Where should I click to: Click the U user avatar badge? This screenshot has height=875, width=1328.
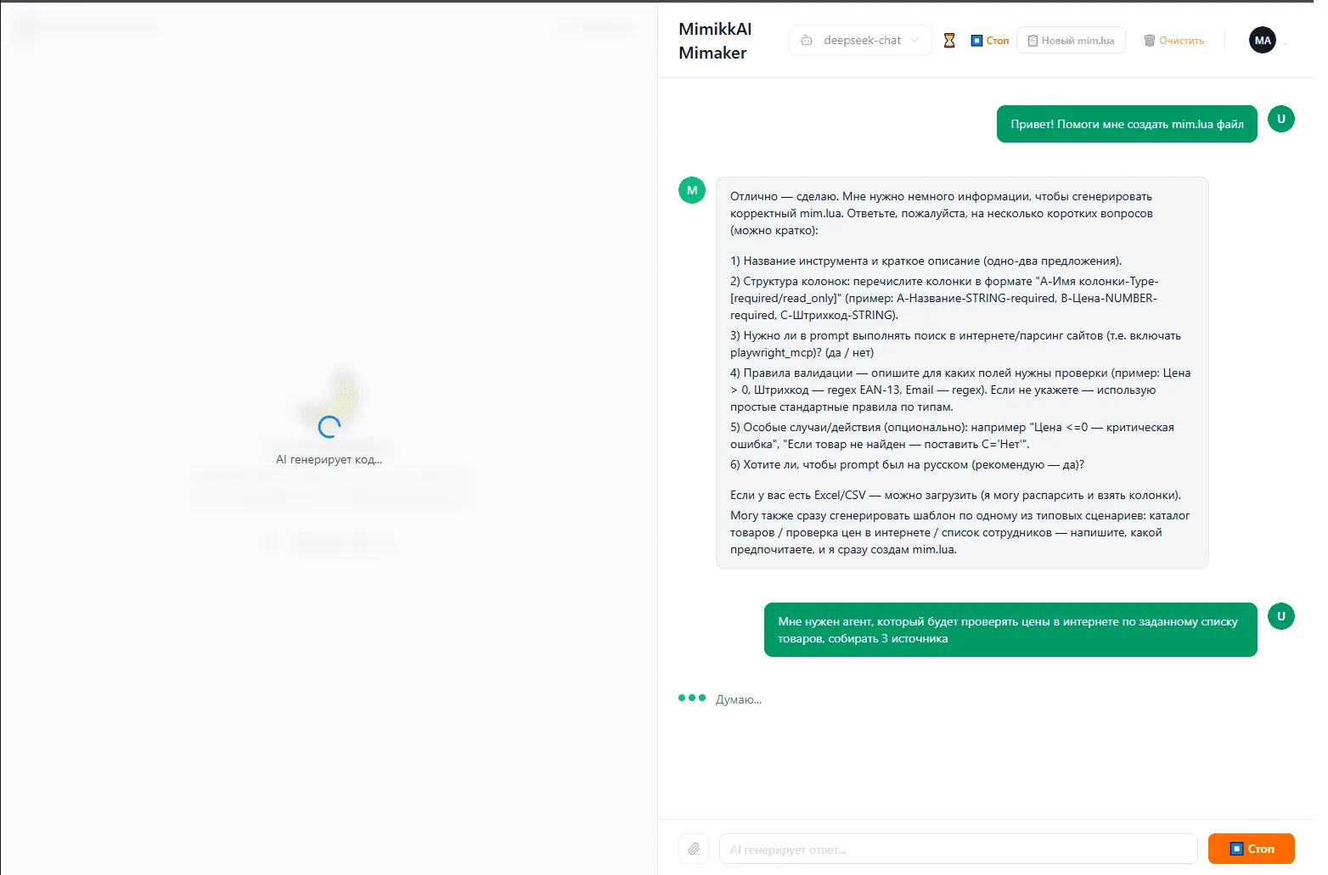click(x=1281, y=119)
